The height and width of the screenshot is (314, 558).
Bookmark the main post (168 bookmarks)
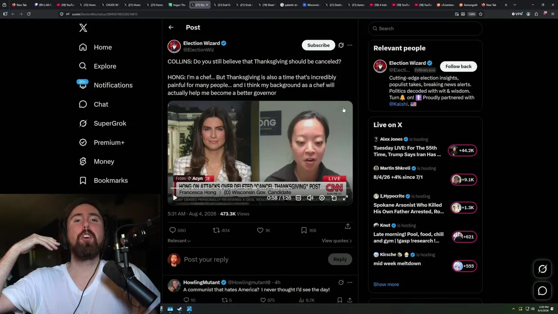pyautogui.click(x=309, y=230)
